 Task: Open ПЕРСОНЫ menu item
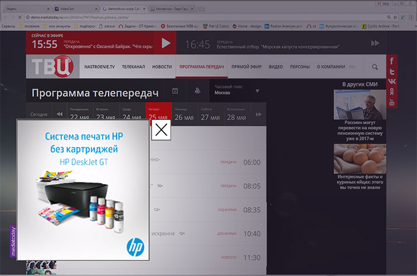[x=300, y=67]
